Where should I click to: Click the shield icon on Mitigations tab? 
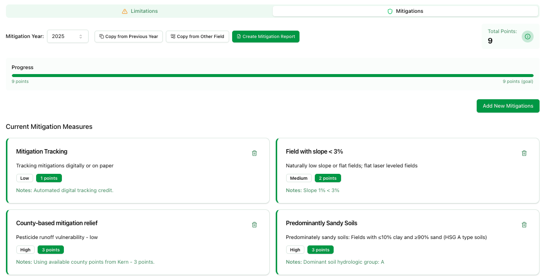click(x=390, y=11)
